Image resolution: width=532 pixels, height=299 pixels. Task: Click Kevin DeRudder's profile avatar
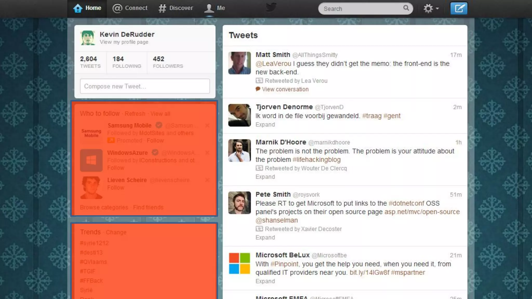[88, 38]
